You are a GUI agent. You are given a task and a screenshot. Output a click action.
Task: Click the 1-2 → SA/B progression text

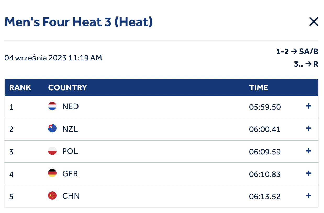tap(297, 52)
